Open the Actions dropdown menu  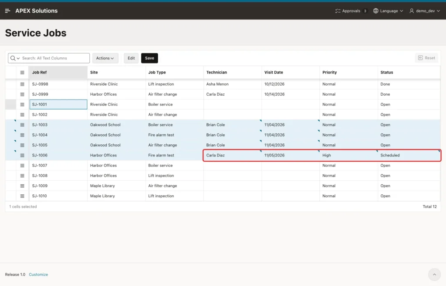click(x=105, y=58)
